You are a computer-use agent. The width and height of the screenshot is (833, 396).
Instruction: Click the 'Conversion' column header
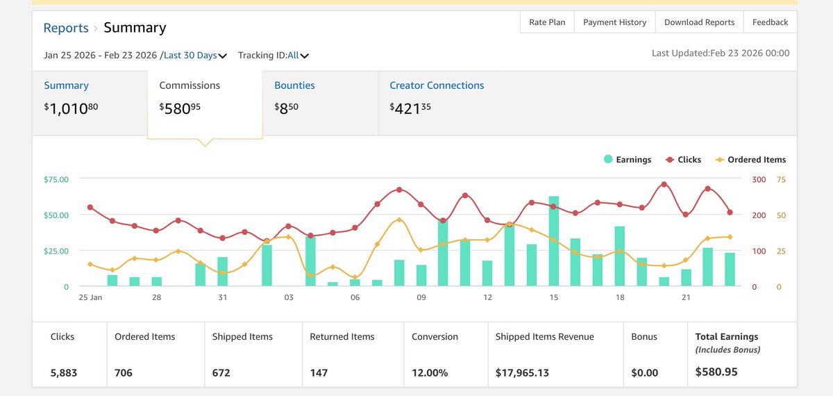[x=435, y=337]
